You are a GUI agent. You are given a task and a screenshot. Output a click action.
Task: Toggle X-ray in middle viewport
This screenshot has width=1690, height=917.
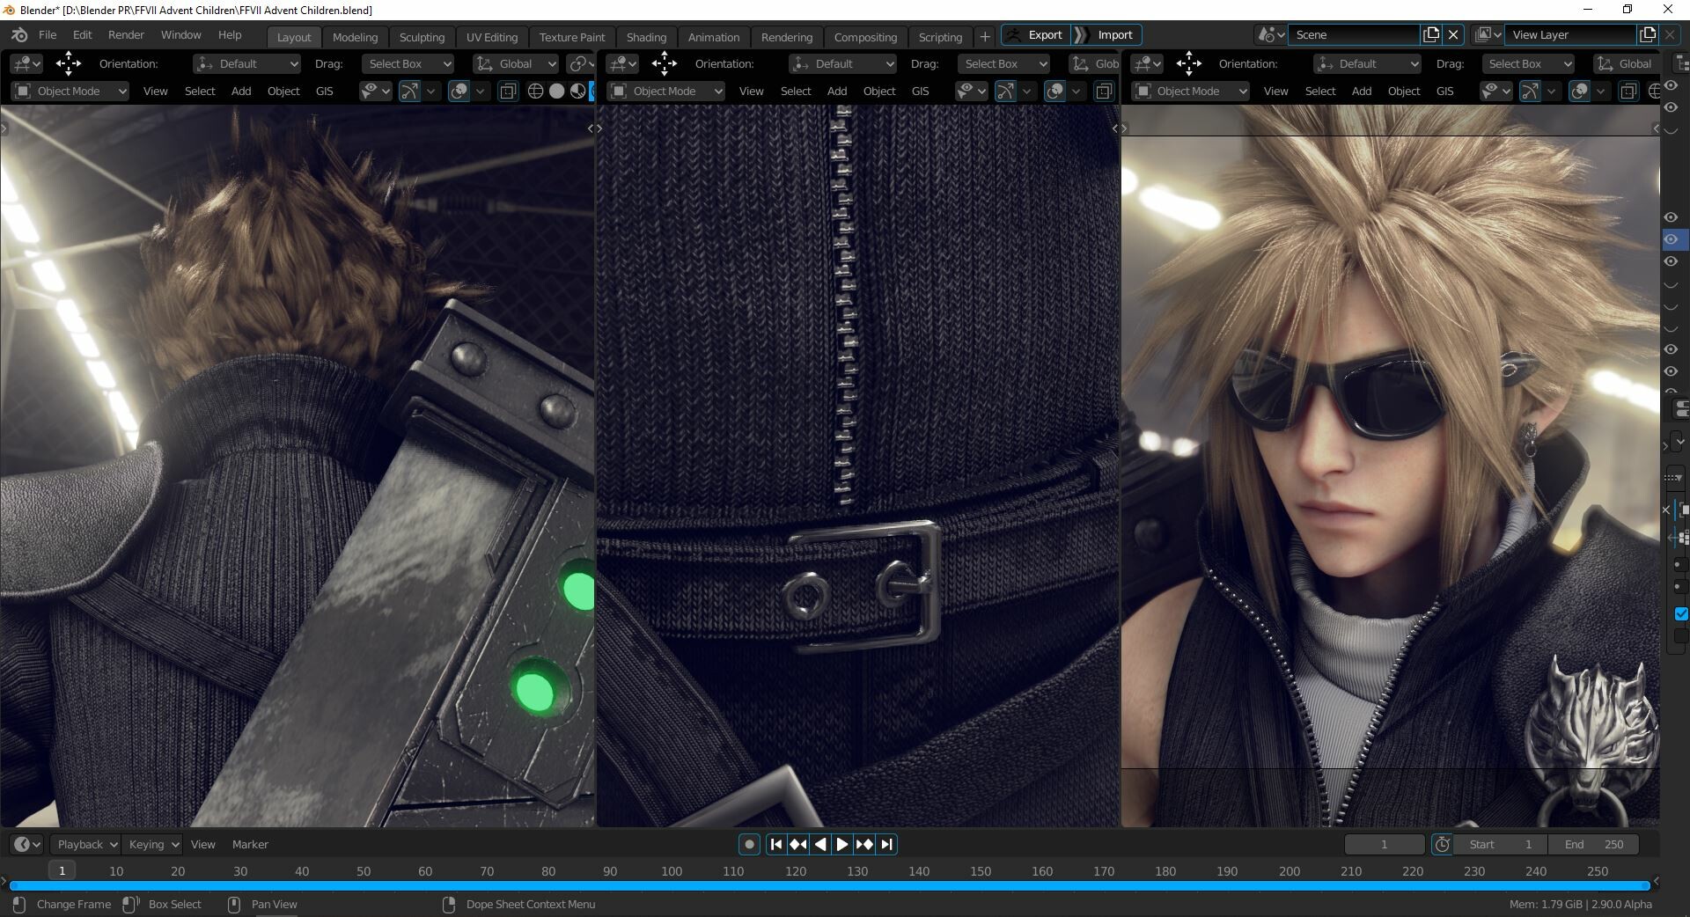pyautogui.click(x=1104, y=92)
